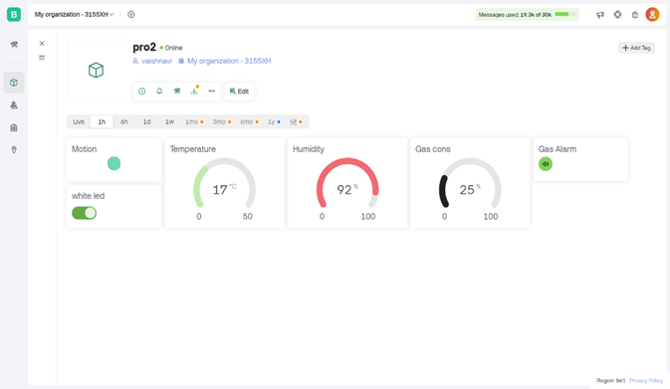The image size is (670, 389).
Task: Open Organizations building icon in sidebar
Action: tap(14, 127)
